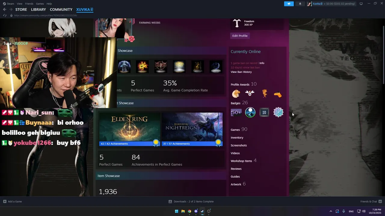Open the Downloads status icon
This screenshot has width=385, height=216.
pyautogui.click(x=170, y=202)
